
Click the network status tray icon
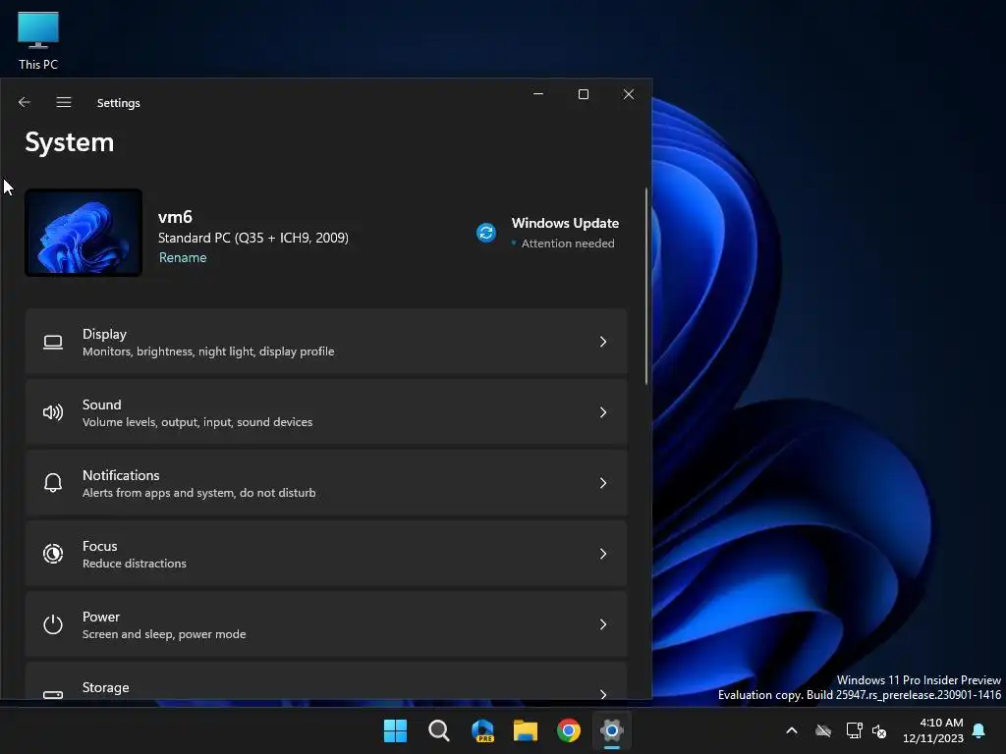[x=854, y=730]
